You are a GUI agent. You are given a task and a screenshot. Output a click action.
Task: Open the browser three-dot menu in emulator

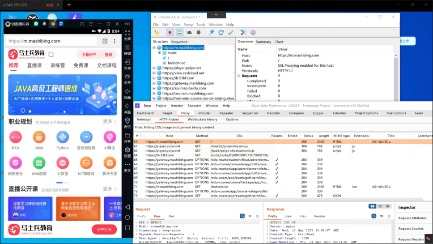tap(115, 41)
